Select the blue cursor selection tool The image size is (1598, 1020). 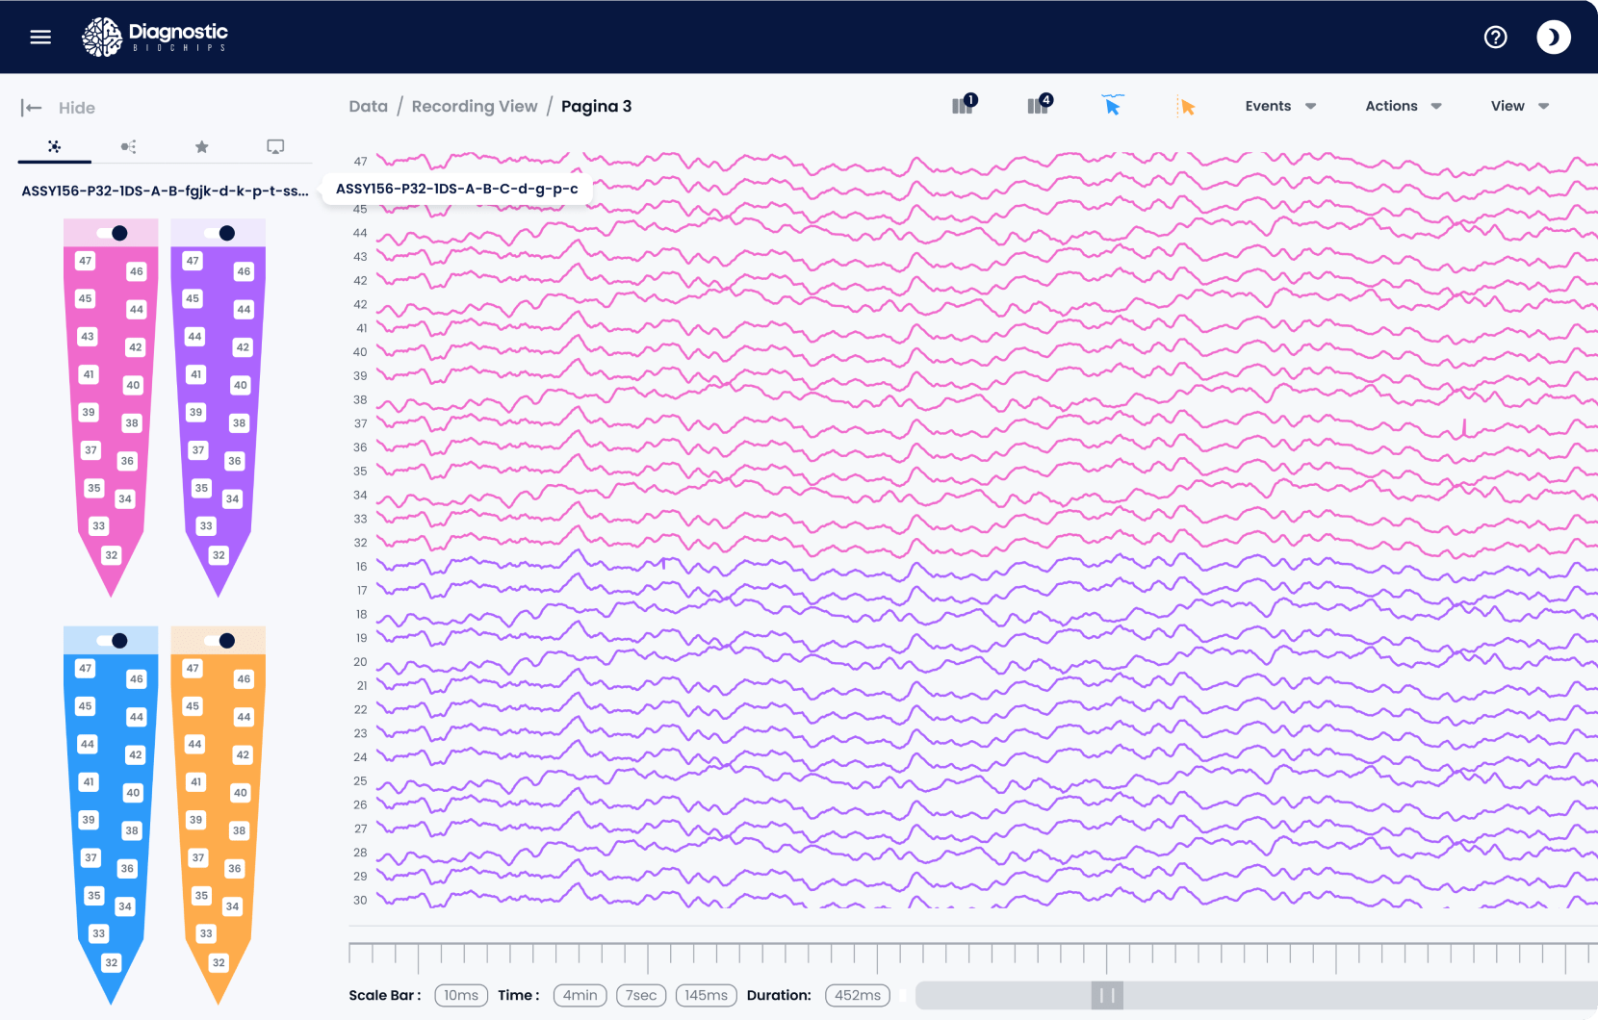[x=1113, y=106]
